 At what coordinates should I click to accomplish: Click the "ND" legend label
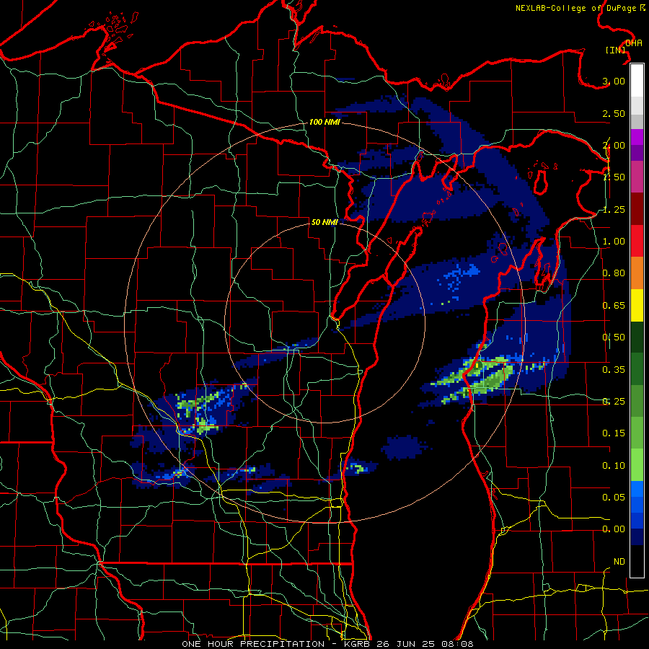pyautogui.click(x=619, y=561)
